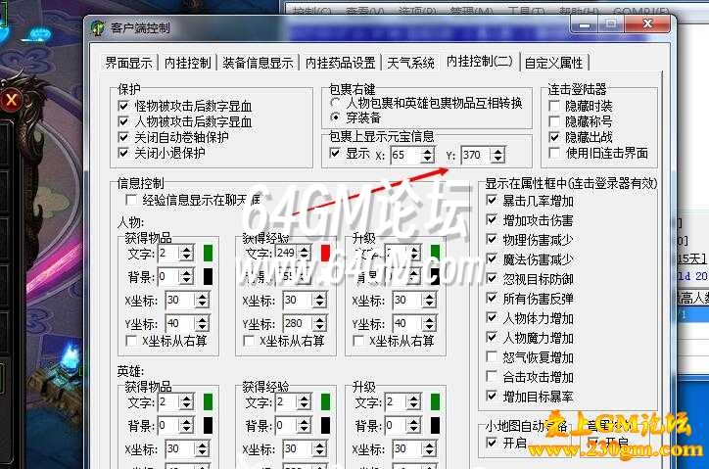Click 人物 升级 文字 green color swatch
Viewport: 709px width, 469px height.
(436, 253)
